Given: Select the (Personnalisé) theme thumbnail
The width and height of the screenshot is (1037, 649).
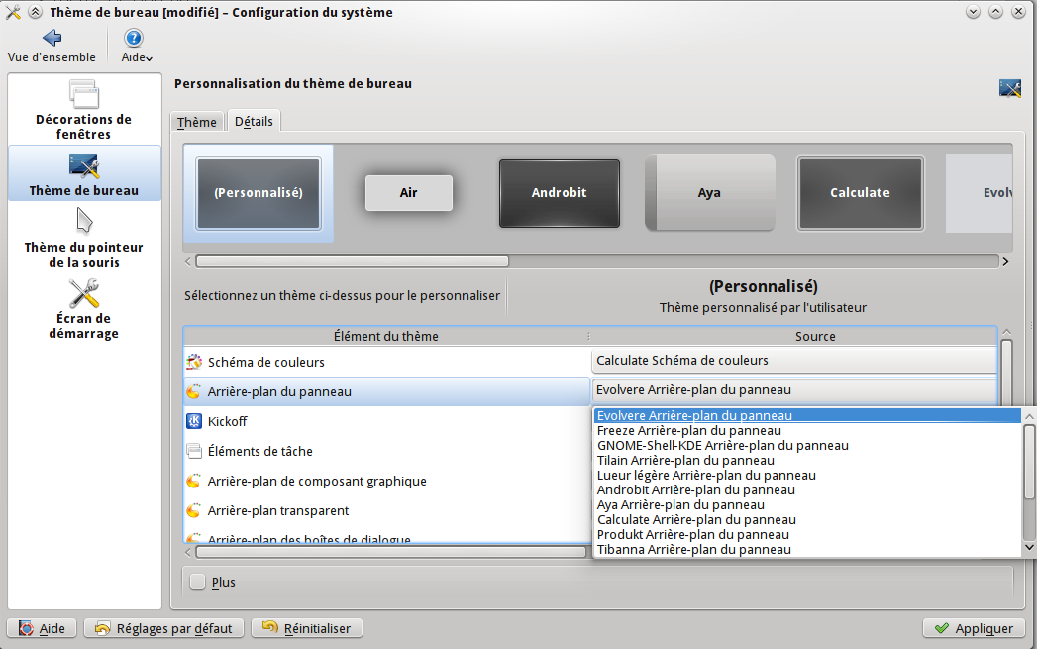Looking at the screenshot, I should click(x=259, y=193).
